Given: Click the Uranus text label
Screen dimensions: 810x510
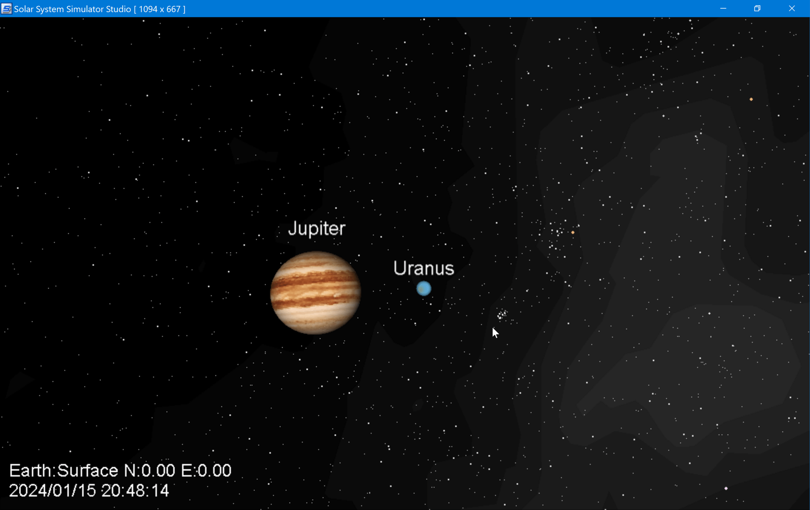Looking at the screenshot, I should coord(424,268).
